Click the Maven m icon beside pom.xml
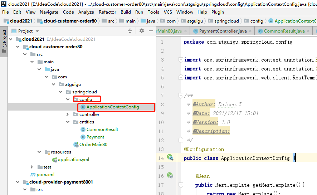The image size is (317, 195). pyautogui.click(x=33, y=174)
